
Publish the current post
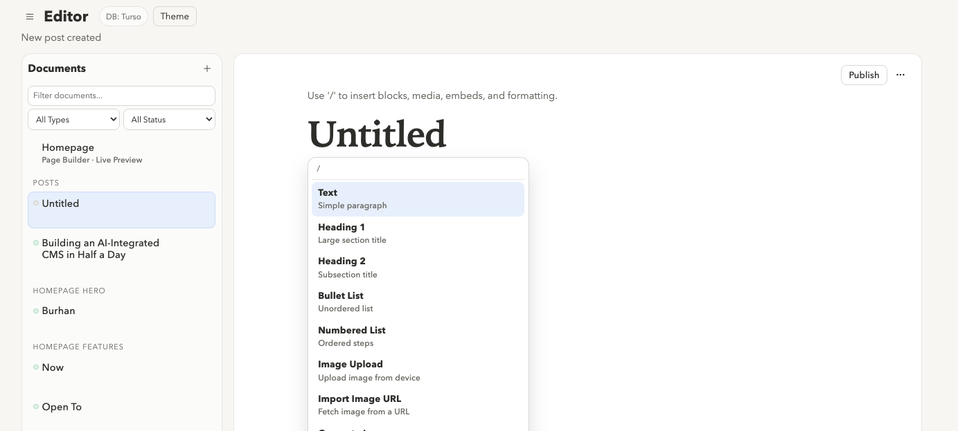pyautogui.click(x=864, y=75)
